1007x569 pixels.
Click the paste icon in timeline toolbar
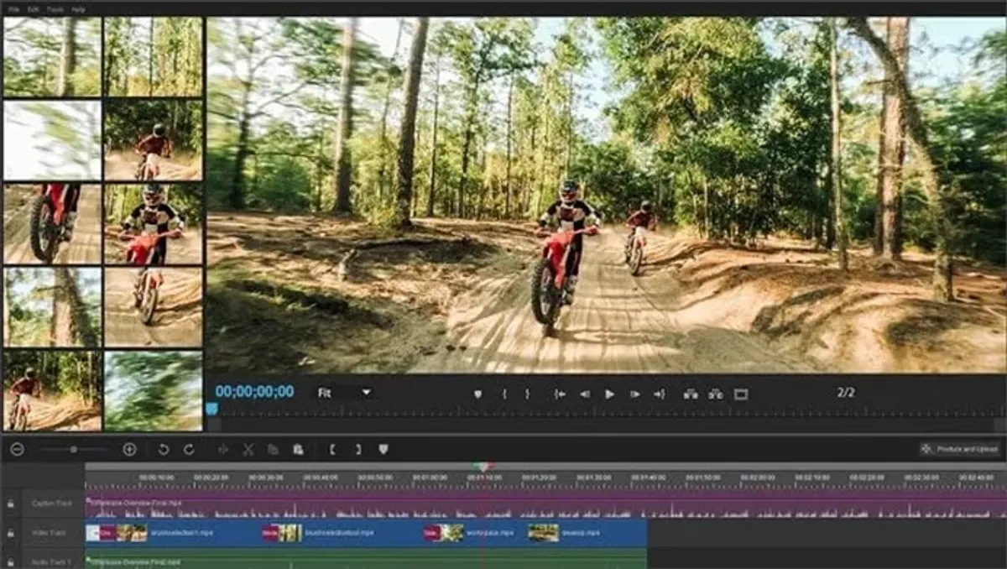[x=298, y=449]
